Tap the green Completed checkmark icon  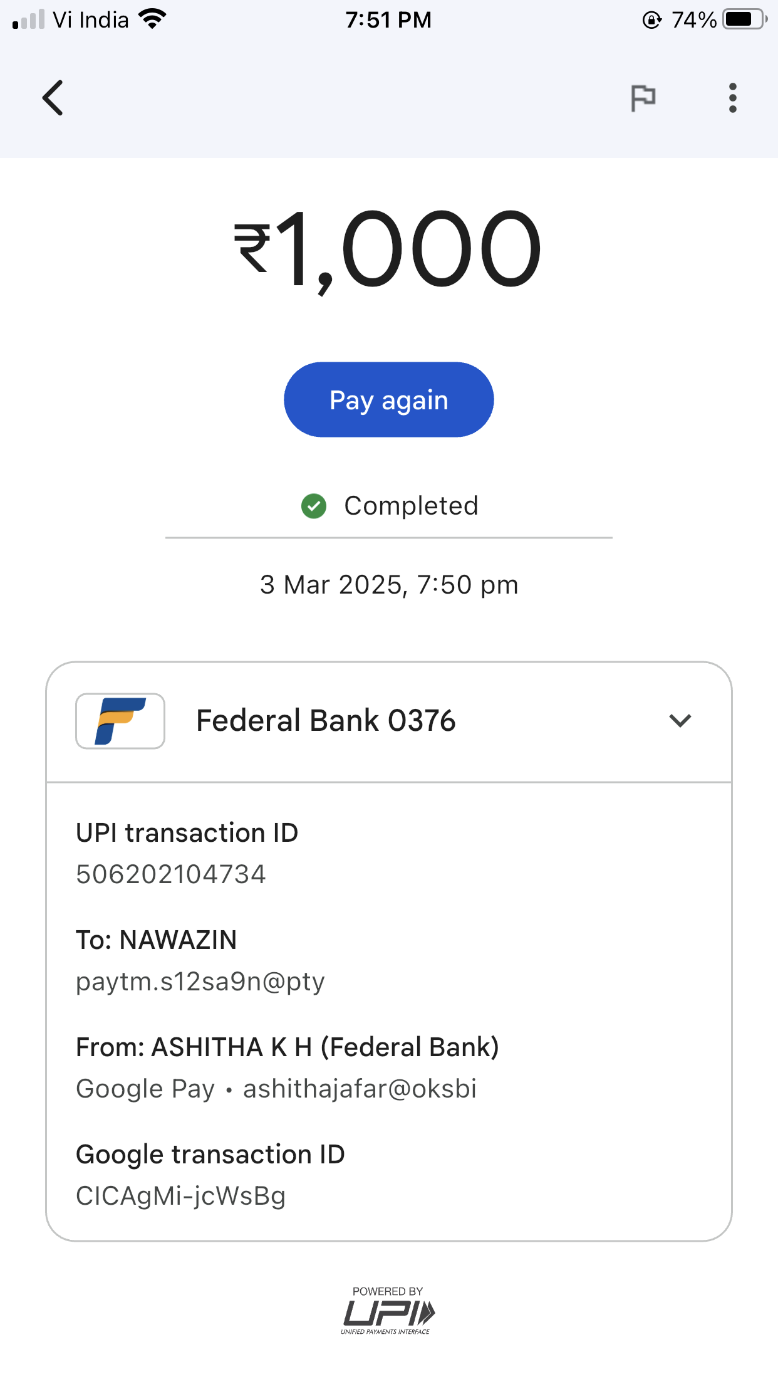click(x=314, y=506)
